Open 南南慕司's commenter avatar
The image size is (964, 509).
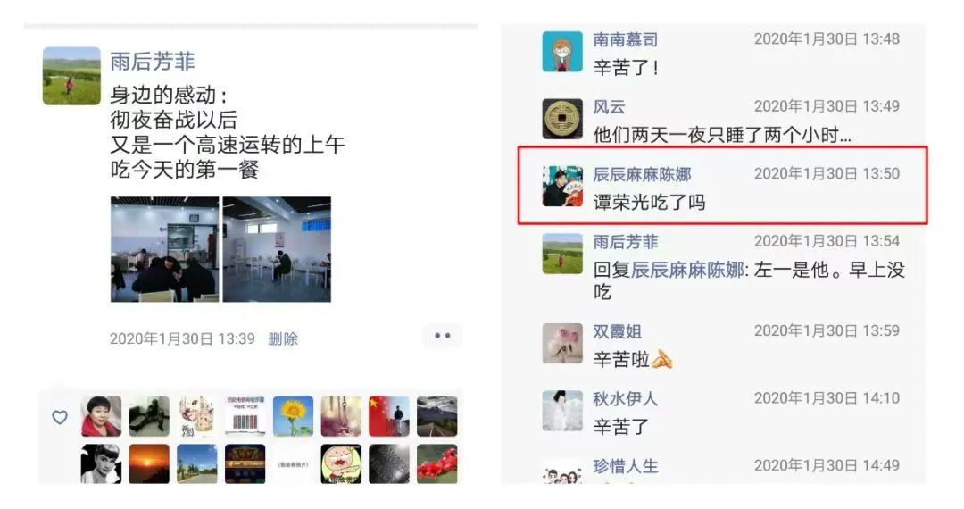(x=562, y=52)
